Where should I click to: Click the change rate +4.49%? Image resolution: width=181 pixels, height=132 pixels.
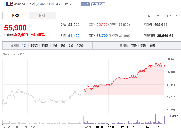[38, 35]
